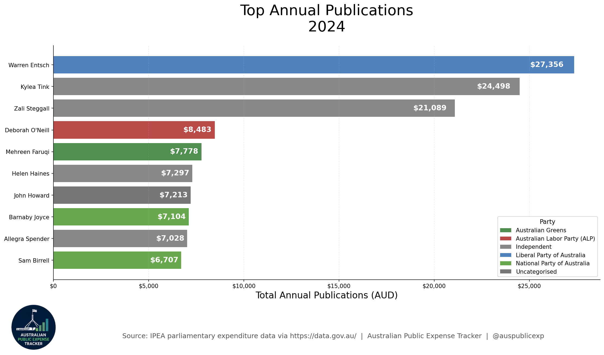This screenshot has height=355, width=604.
Task: Select Sam Birrell's green bar
Action: click(117, 260)
